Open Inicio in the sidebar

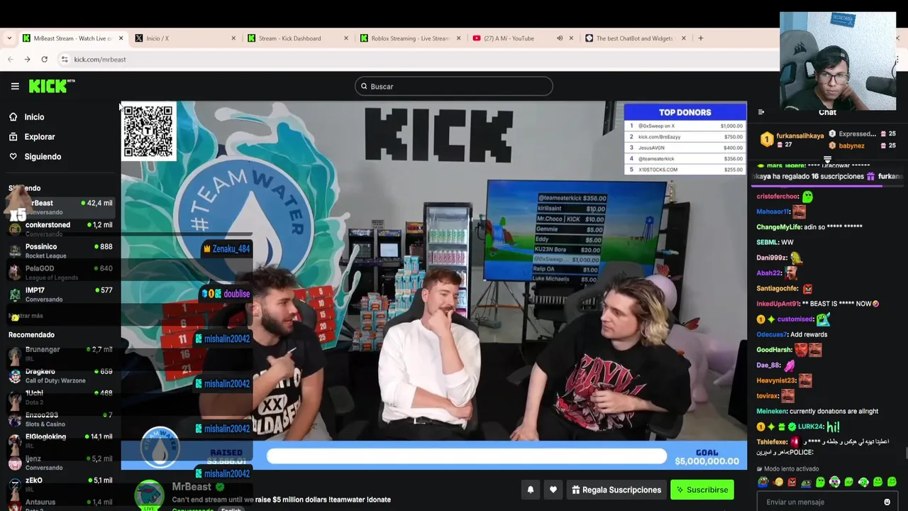[34, 117]
